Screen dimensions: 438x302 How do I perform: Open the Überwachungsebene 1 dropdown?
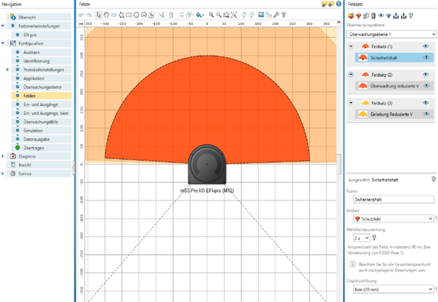coord(391,32)
